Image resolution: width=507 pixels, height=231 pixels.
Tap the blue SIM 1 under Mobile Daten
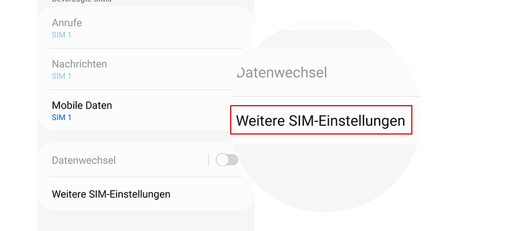(62, 118)
